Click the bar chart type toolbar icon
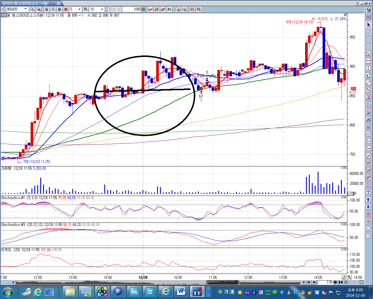373x299 pixels. [x=163, y=9]
